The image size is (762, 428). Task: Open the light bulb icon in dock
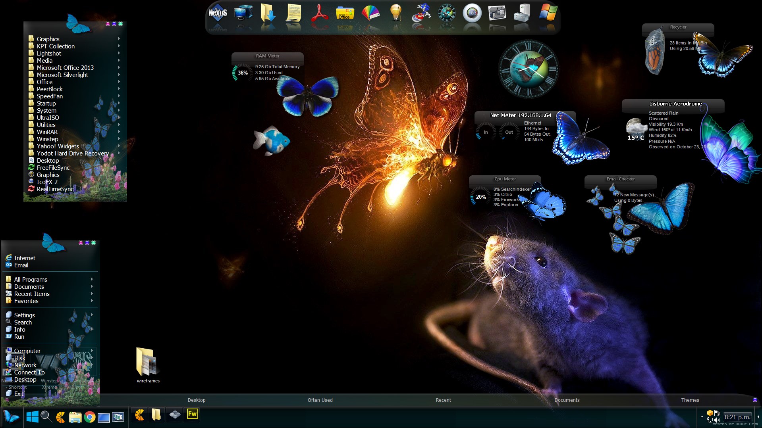tap(395, 13)
